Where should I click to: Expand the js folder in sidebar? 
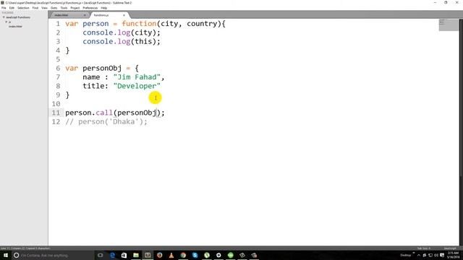coord(7,22)
